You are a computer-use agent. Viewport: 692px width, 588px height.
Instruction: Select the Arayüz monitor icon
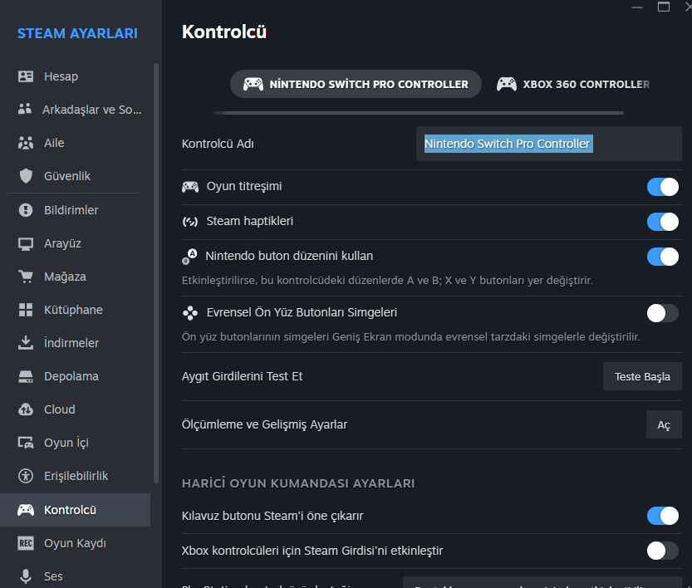[26, 244]
